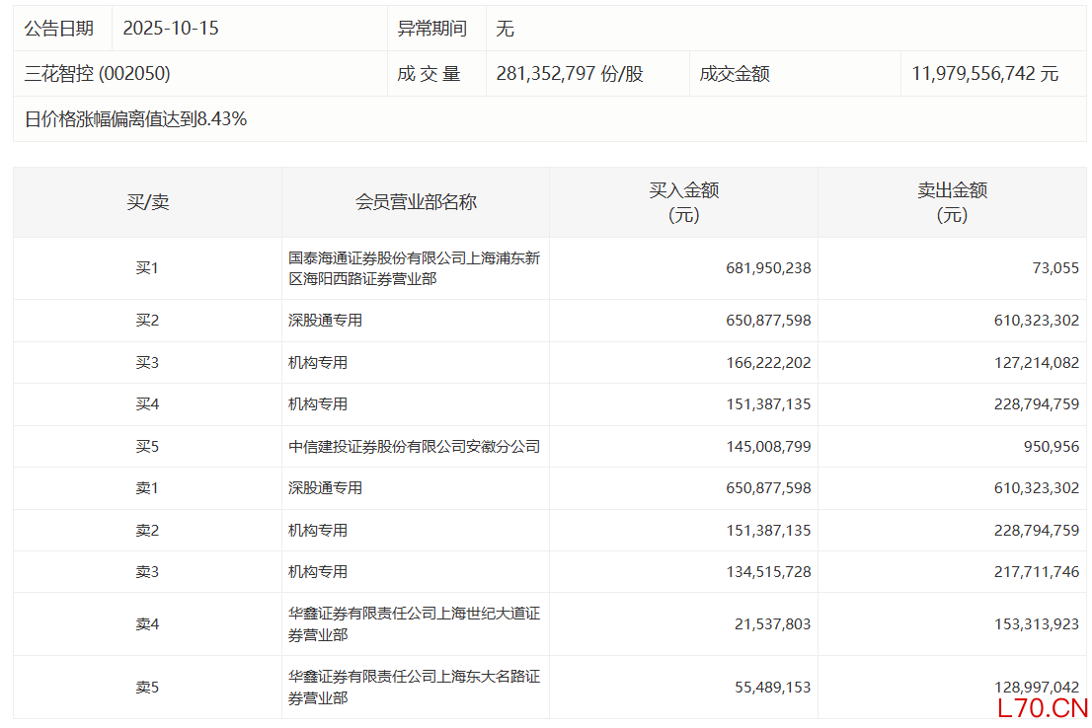Click the 卖5 row label
Viewport: 1092px width, 728px height.
147,688
